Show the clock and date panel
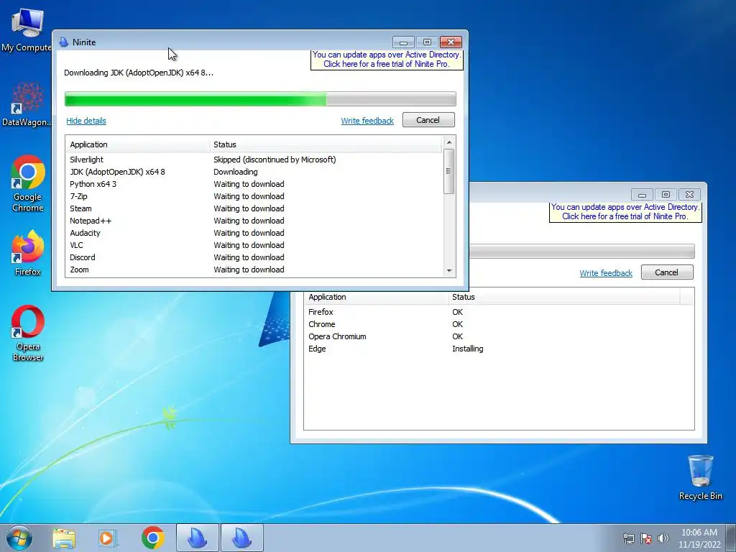The image size is (736, 552). click(699, 538)
